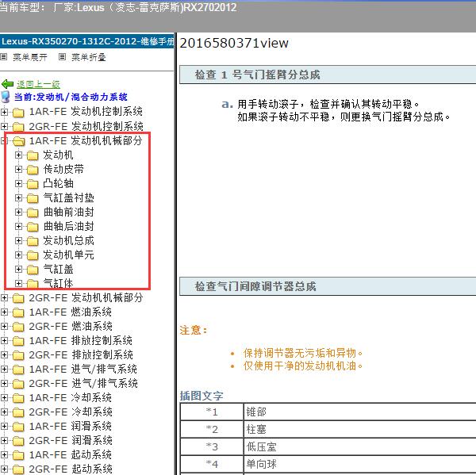Click folder icon of 2GR-FE 发动机控制系统
The height and width of the screenshot is (475, 476).
(18, 127)
